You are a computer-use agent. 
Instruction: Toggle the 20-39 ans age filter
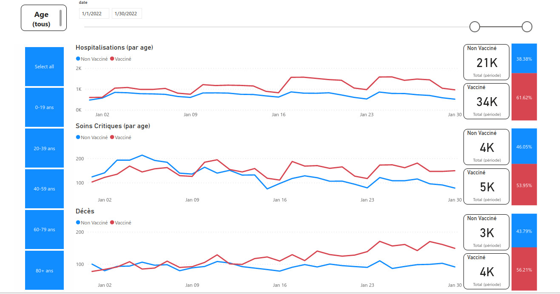coord(44,148)
